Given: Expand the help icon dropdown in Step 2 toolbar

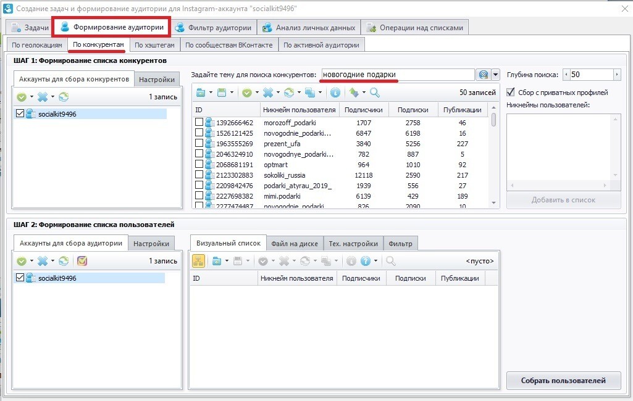Looking at the screenshot, I should point(375,262).
